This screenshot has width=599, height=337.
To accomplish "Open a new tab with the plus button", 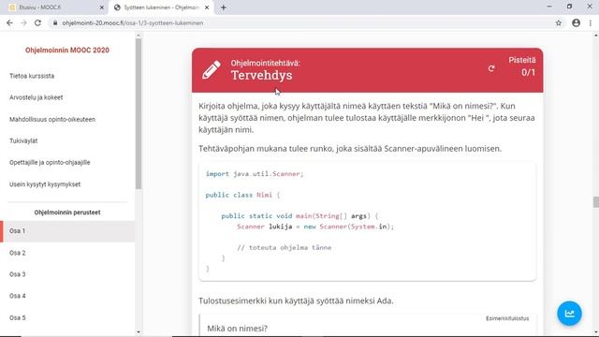I will pos(224,7).
